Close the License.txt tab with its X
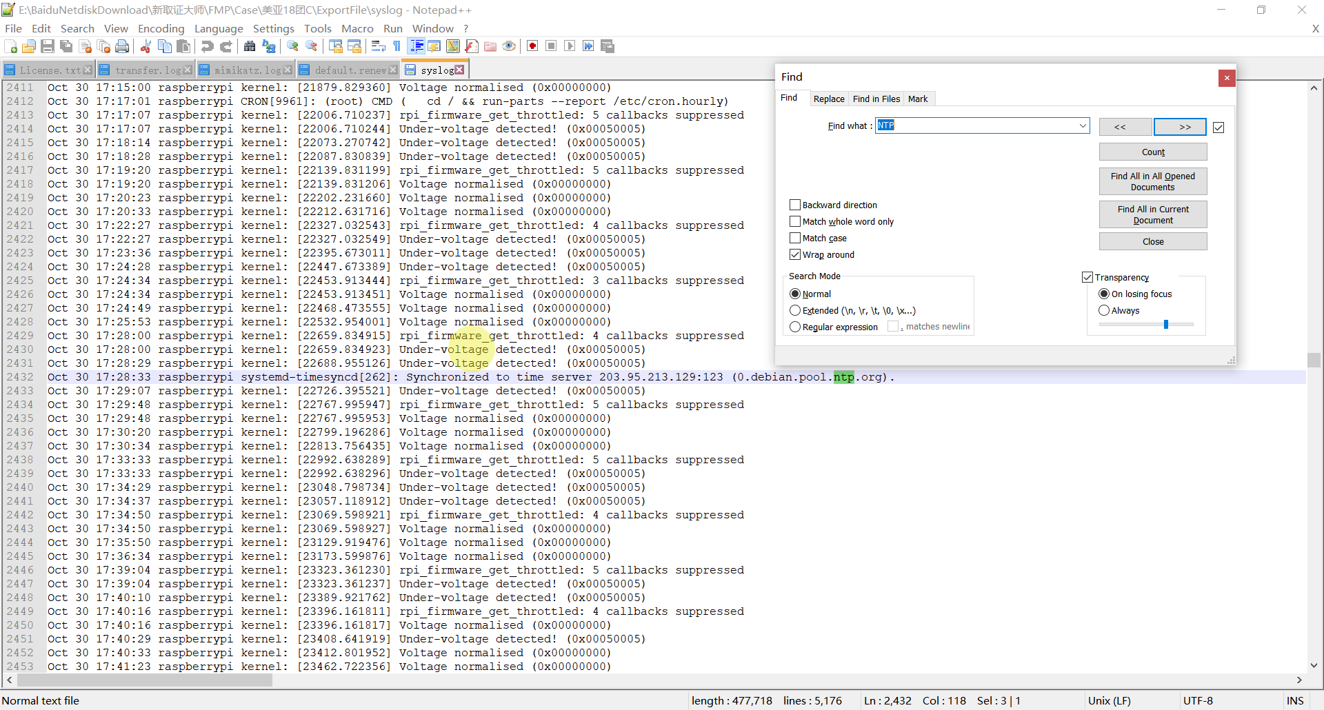The width and height of the screenshot is (1324, 710). 88,70
